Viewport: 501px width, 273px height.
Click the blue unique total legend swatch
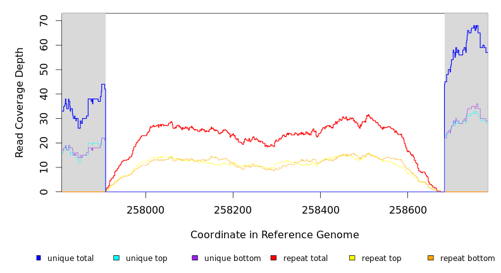[x=39, y=258]
